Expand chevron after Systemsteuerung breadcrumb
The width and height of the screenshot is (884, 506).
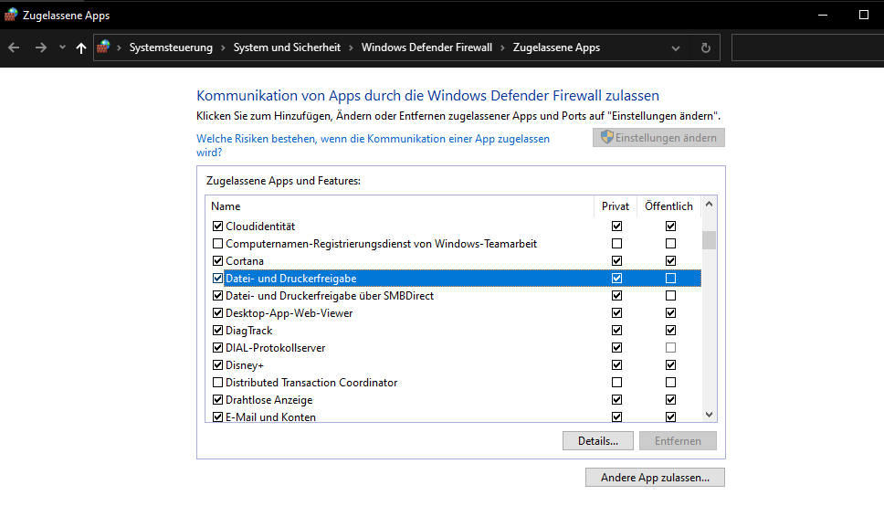223,47
